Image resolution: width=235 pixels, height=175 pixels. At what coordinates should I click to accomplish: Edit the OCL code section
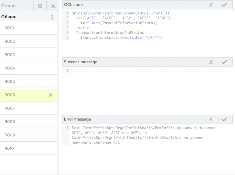pyautogui.click(x=211, y=5)
